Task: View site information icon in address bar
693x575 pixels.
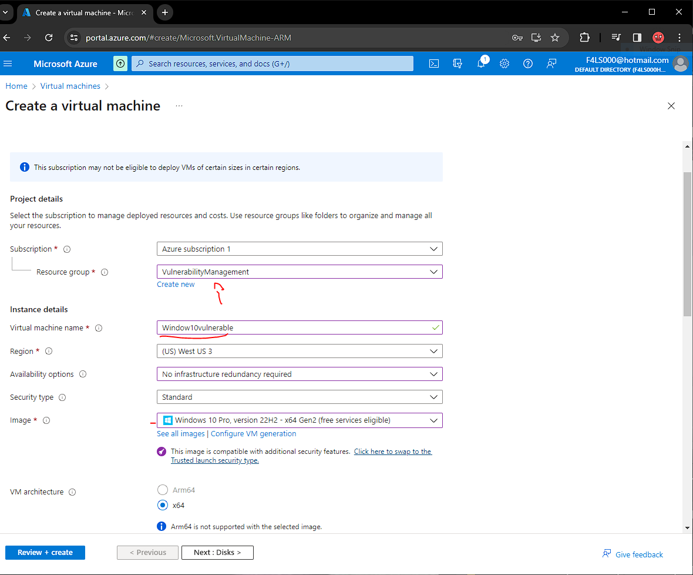Action: tap(74, 38)
